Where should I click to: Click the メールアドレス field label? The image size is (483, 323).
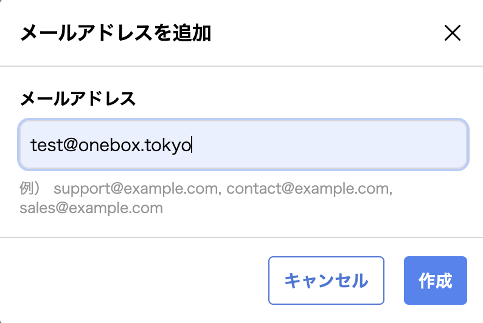click(x=78, y=98)
